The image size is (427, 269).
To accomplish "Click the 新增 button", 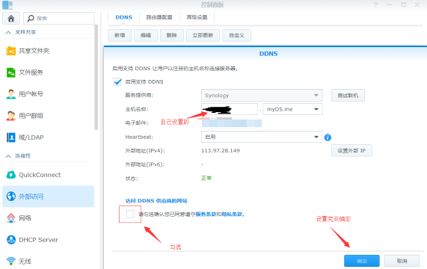I will (120, 35).
